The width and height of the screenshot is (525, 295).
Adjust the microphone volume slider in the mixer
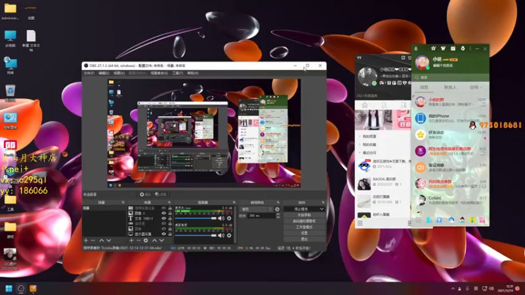click(x=196, y=218)
